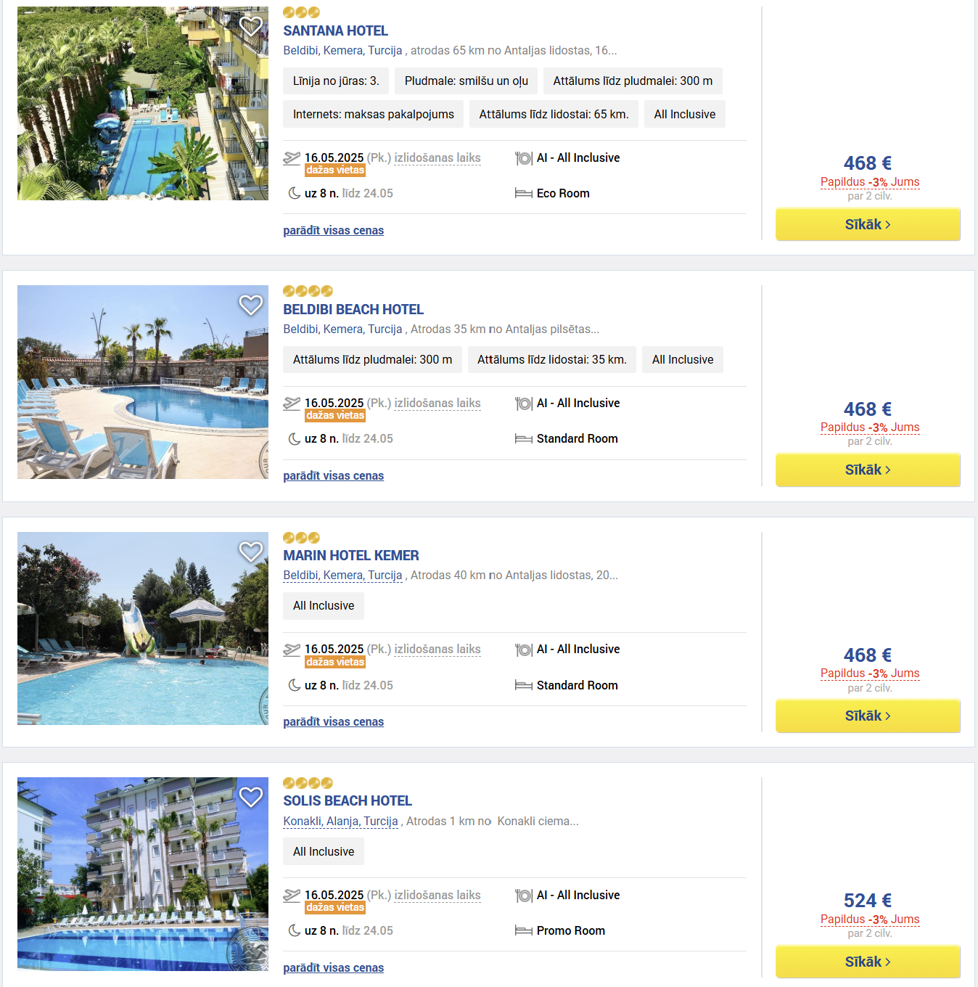Click airplane icon in Santana Hotel departure row

point(292,158)
